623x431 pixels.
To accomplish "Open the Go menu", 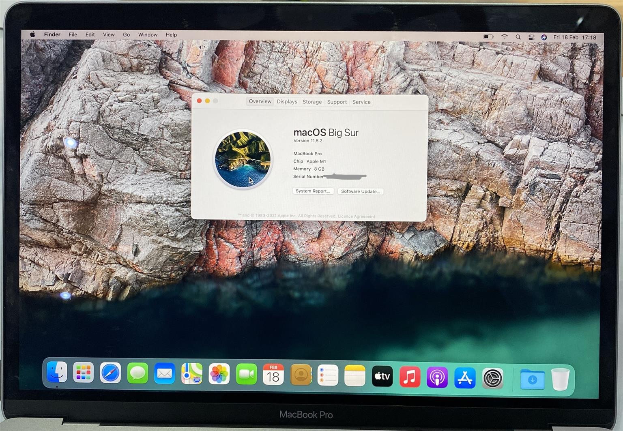I will point(127,35).
